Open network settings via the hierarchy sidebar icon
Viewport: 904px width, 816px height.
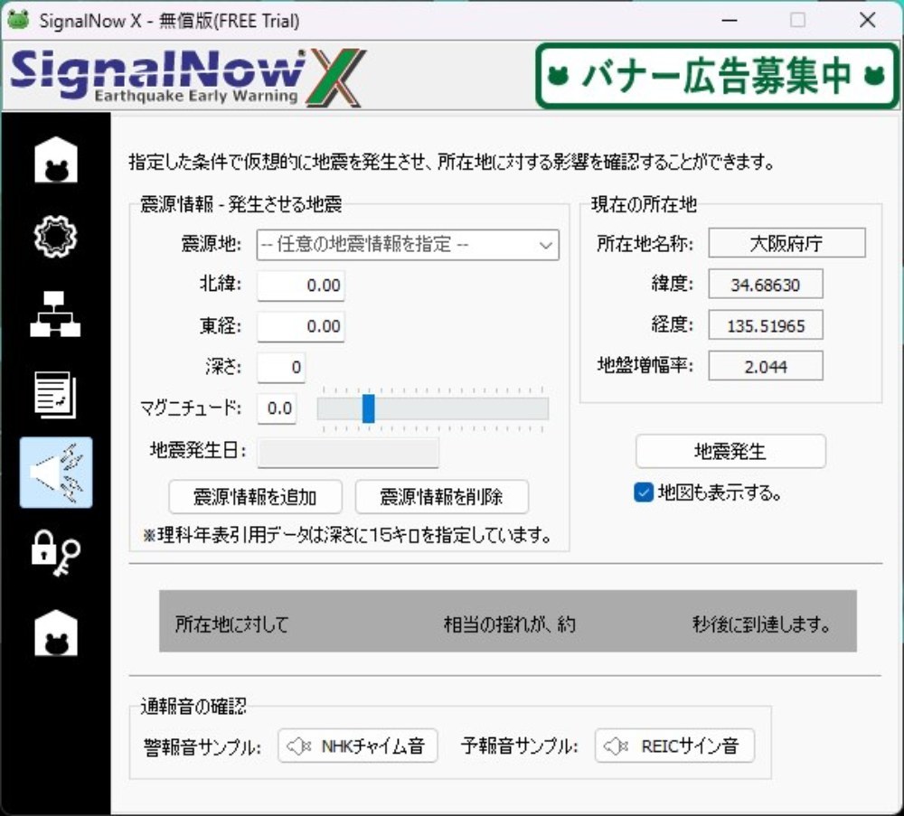(55, 314)
